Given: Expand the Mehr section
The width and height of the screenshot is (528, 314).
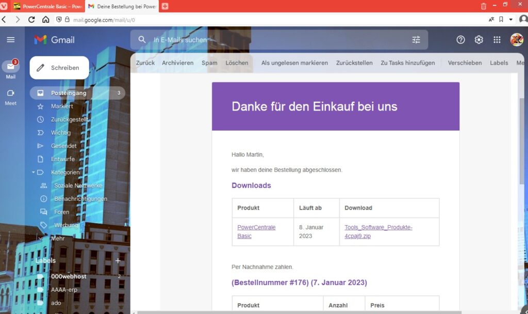Looking at the screenshot, I should [x=58, y=239].
